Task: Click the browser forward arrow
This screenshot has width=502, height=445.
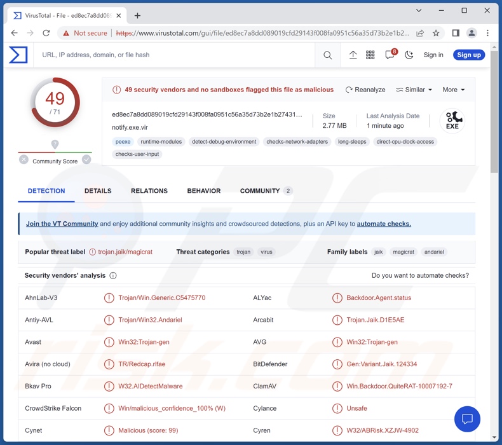Action: [x=30, y=33]
